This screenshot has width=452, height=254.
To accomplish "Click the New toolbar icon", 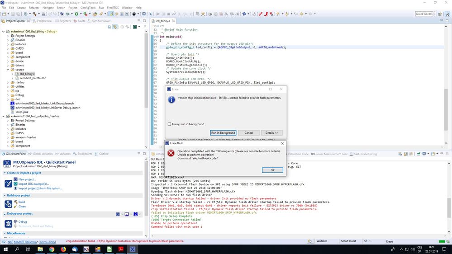I will click(4, 14).
